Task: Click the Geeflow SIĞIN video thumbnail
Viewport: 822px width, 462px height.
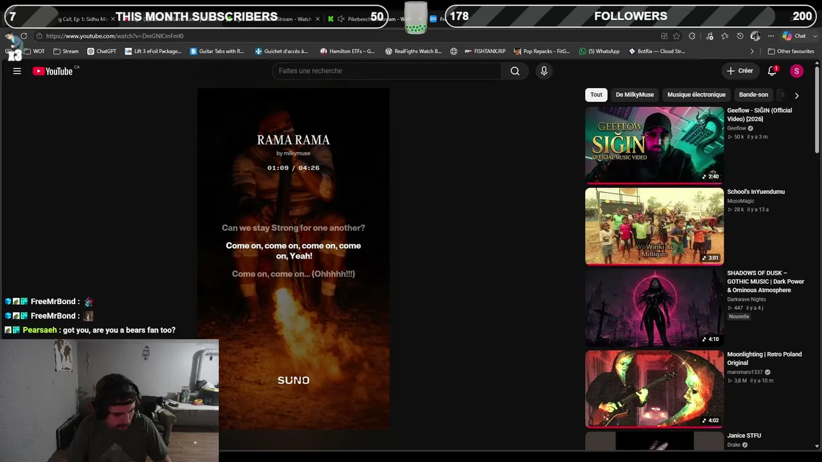Action: tap(654, 145)
